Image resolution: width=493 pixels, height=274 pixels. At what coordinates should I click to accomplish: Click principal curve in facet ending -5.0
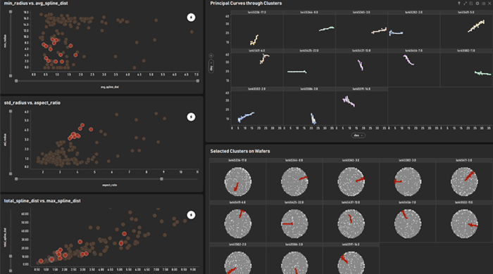[476, 26]
